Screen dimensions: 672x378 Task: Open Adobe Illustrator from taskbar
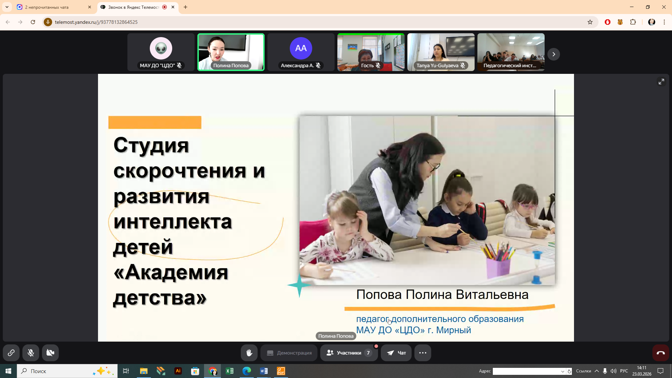click(178, 371)
